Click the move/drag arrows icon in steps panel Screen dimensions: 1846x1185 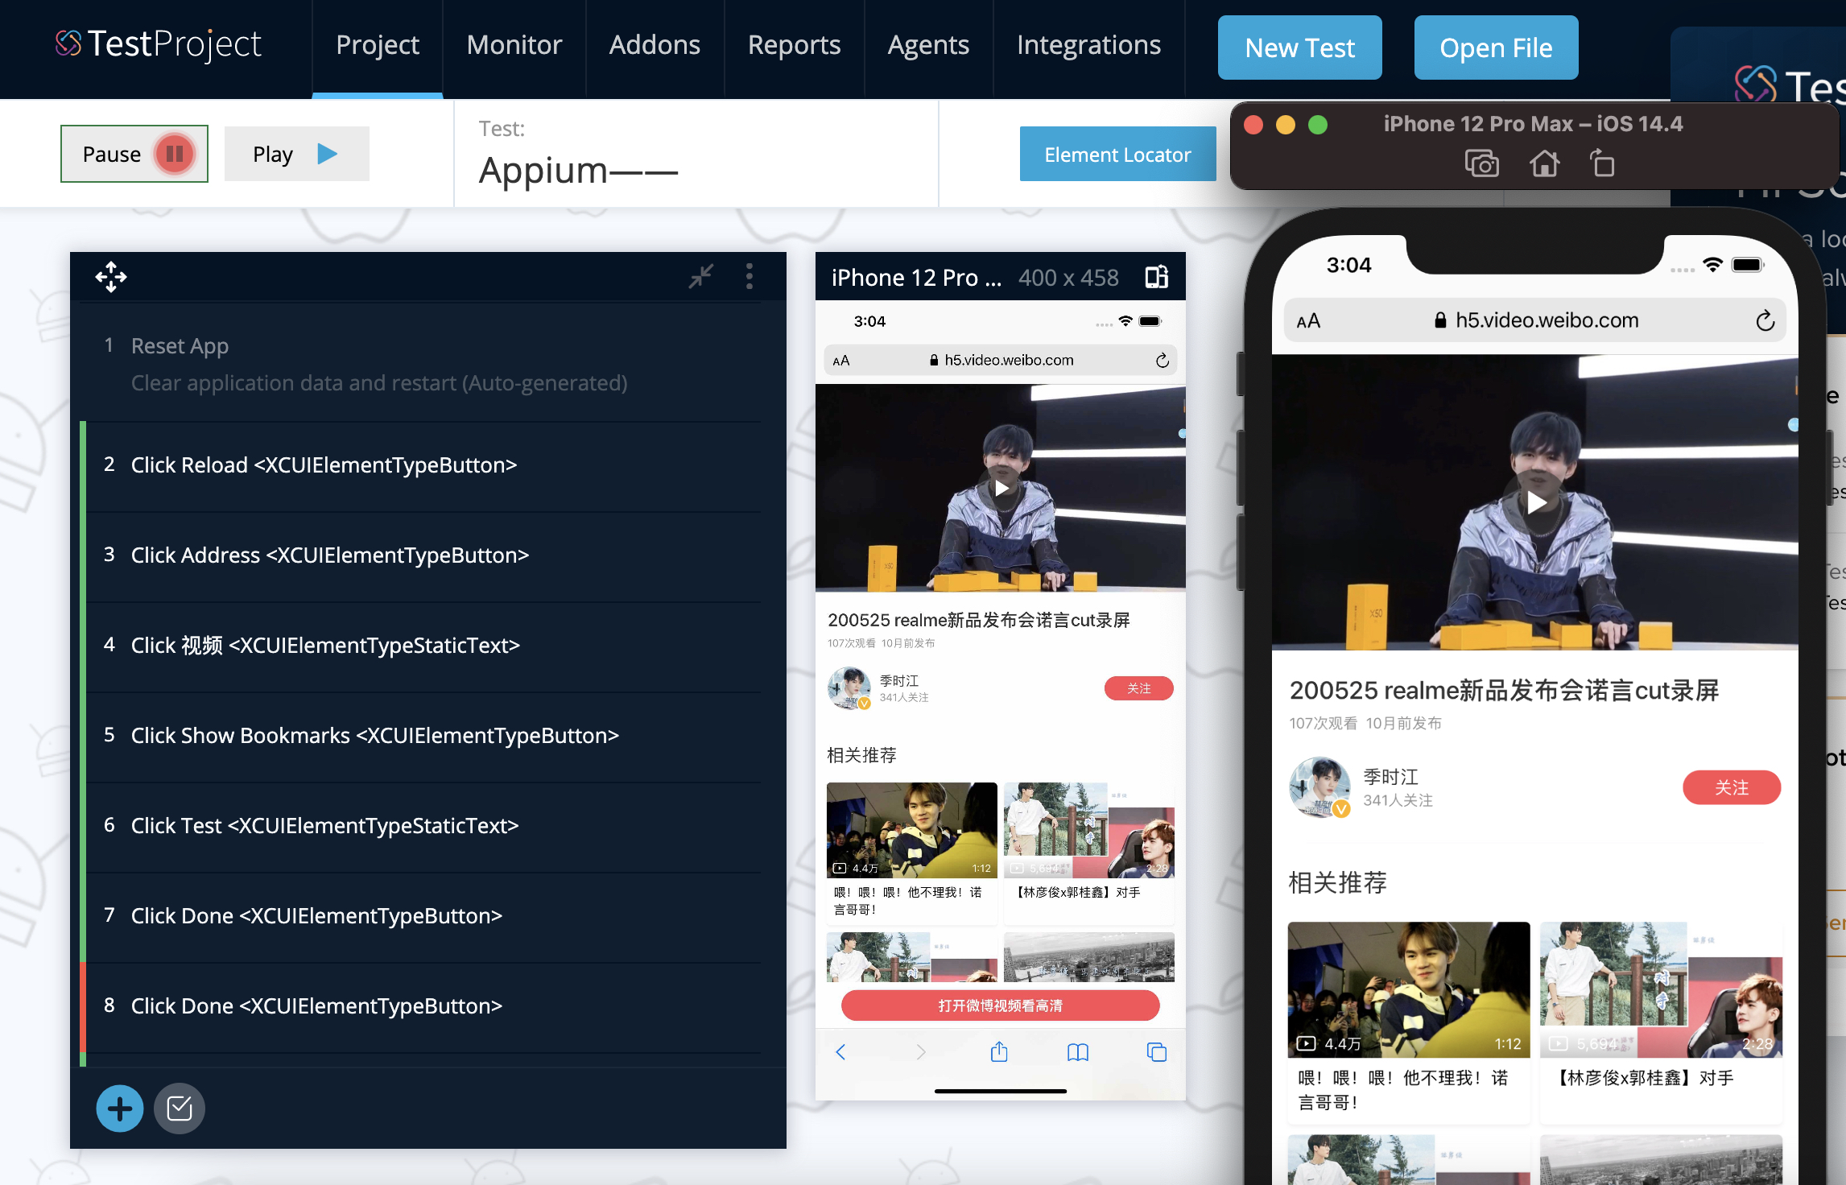point(111,277)
